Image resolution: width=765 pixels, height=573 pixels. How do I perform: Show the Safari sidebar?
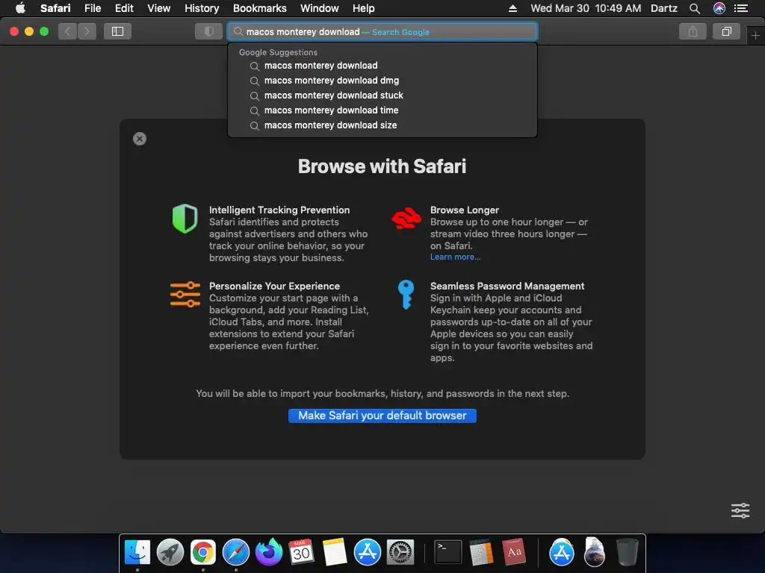pos(117,31)
